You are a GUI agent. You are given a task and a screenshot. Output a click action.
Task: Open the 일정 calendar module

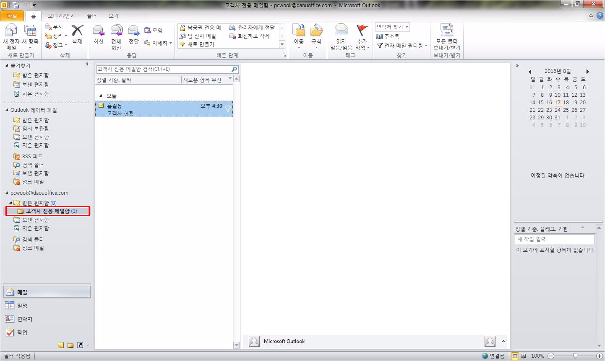coord(47,306)
